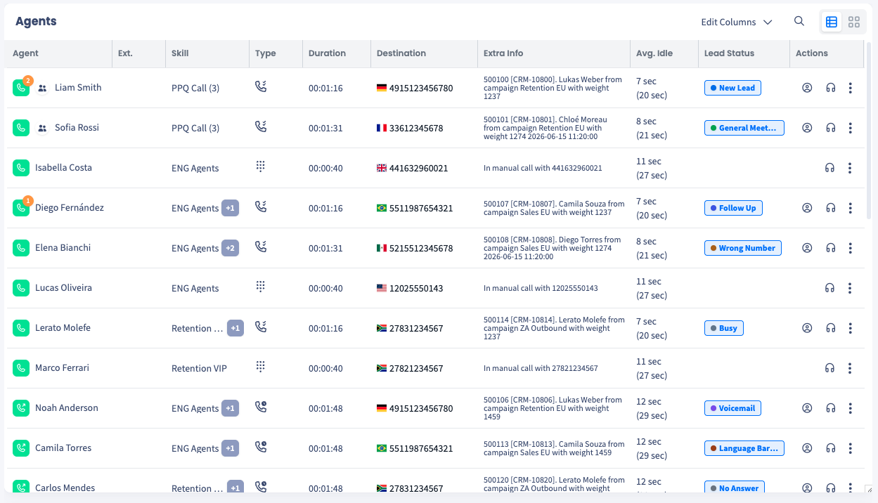The image size is (878, 503).
Task: Switch to table list view
Action: pos(832,22)
